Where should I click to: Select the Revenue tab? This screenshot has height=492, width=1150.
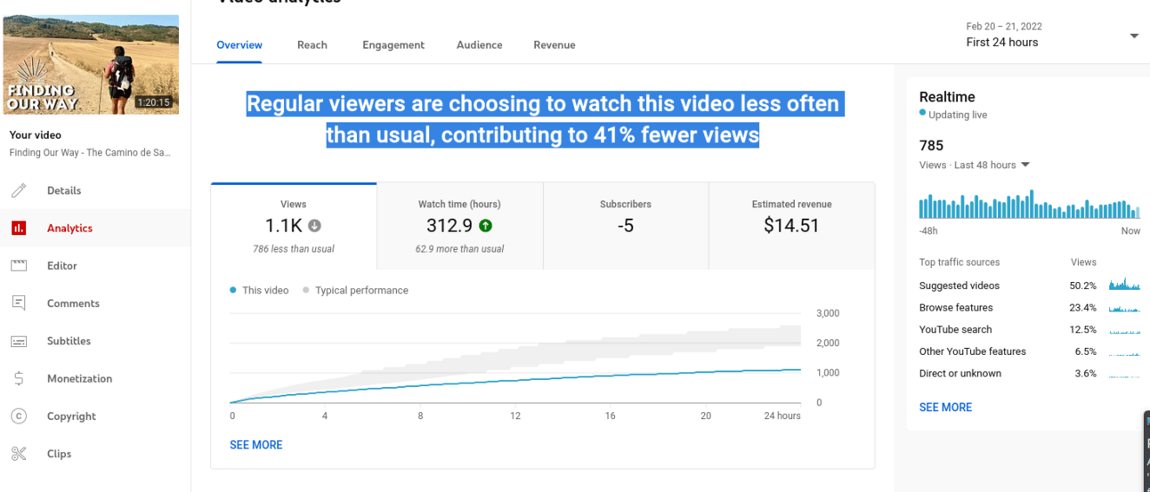click(554, 45)
